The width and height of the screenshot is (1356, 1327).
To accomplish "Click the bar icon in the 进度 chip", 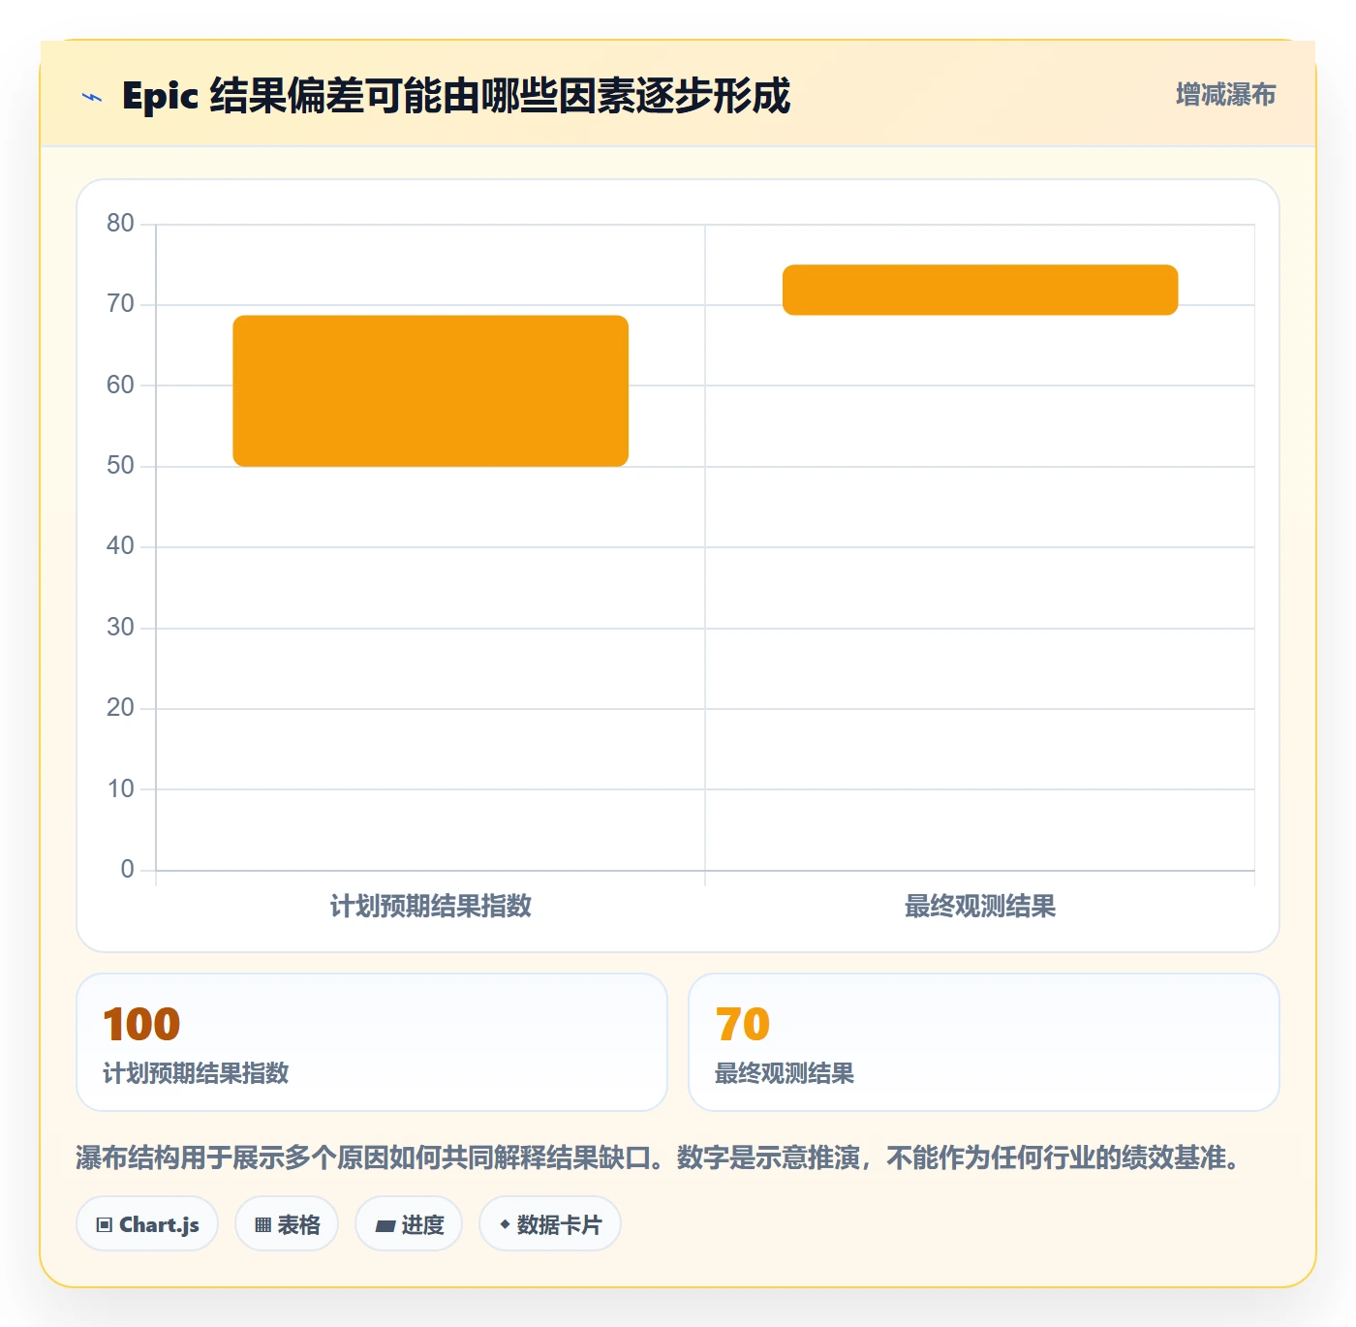I will [385, 1226].
